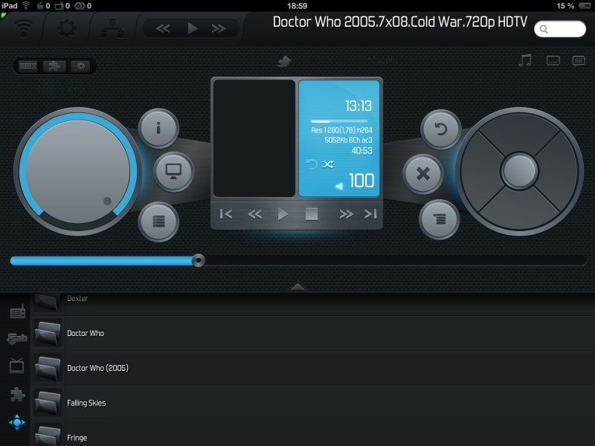The width and height of the screenshot is (595, 446).
Task: Tap the Wi-Fi connection icon in top toolbar
Action: coord(24,29)
